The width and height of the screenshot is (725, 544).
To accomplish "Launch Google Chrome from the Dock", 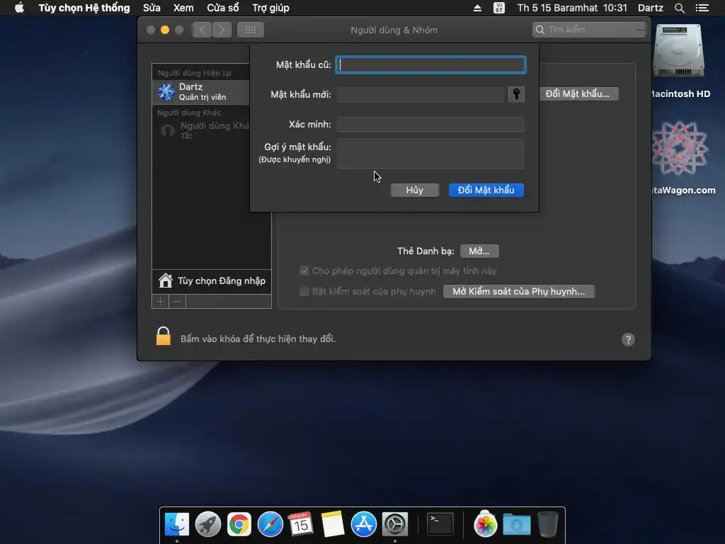I will 239,524.
